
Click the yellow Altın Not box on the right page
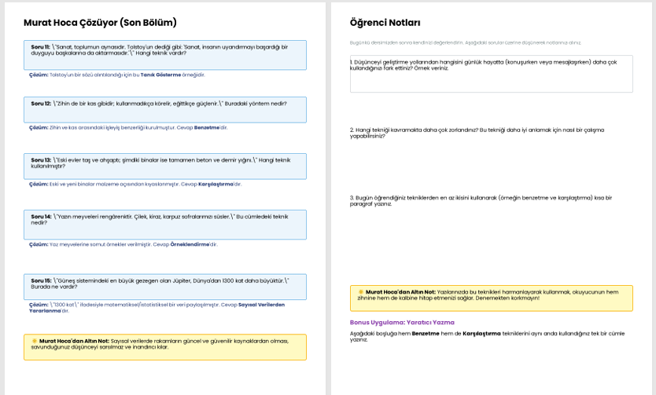[491, 298]
